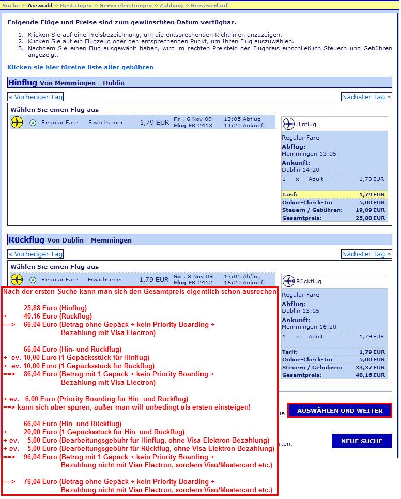Show next day for the Hinflug

(366, 97)
